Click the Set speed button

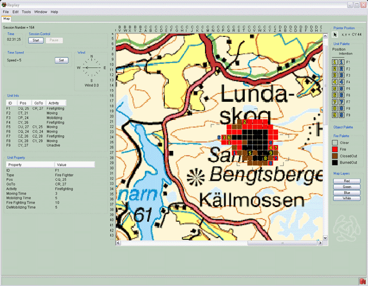(61, 60)
